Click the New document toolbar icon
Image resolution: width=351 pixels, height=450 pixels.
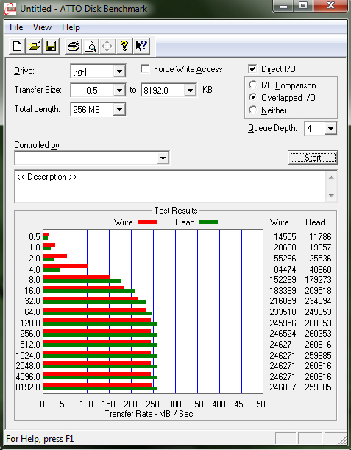pos(17,46)
